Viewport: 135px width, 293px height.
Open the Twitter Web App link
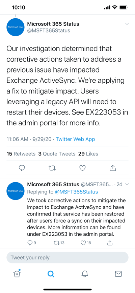pyautogui.click(x=75, y=139)
